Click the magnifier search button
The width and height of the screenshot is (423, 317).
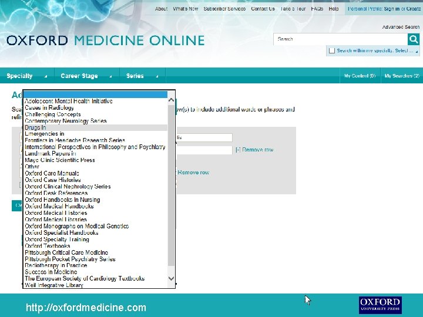tap(414, 39)
